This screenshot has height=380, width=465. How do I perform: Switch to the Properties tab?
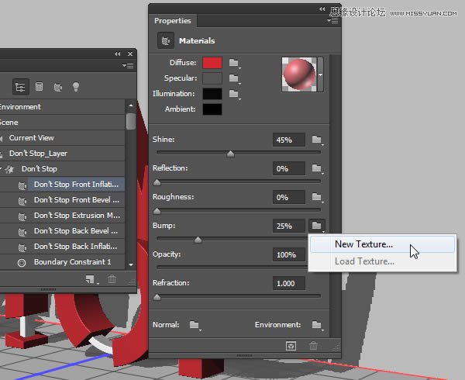[173, 21]
